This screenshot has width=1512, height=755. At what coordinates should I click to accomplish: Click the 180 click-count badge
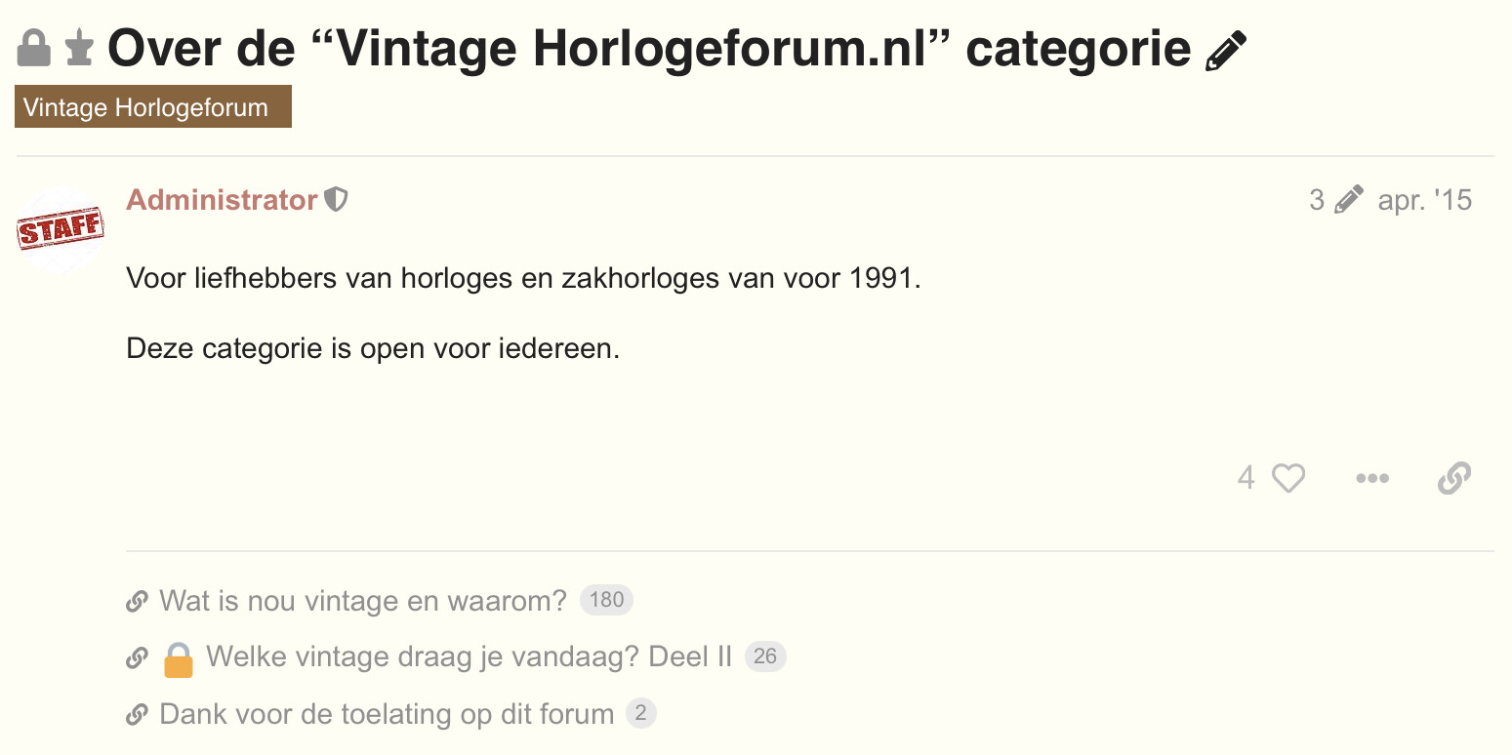(x=606, y=600)
